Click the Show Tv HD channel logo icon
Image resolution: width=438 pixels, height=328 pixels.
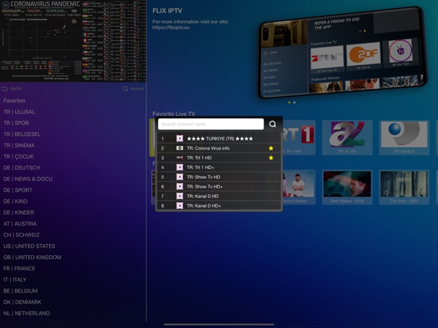point(180,177)
